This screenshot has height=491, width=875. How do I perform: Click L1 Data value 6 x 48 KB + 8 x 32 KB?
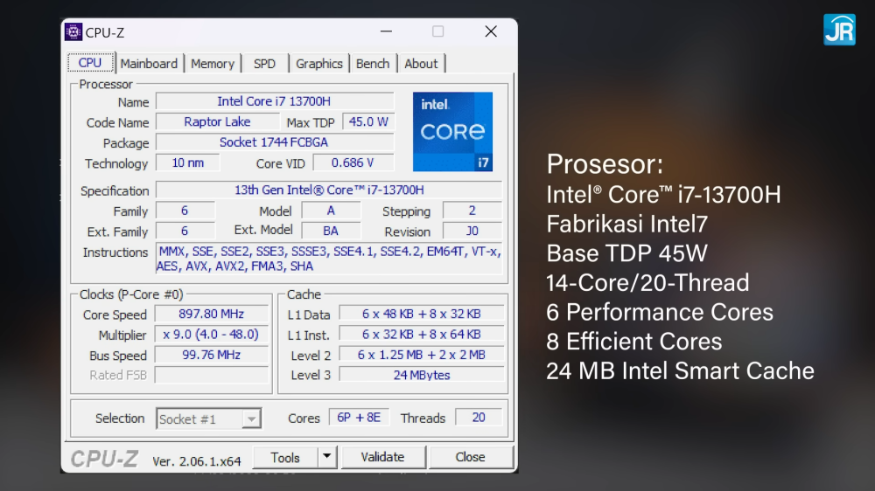click(422, 315)
